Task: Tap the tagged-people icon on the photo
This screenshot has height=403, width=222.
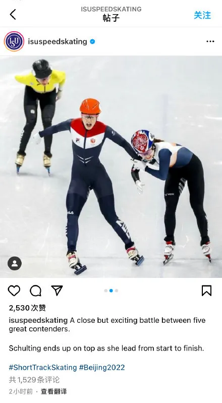Action: coord(15,263)
